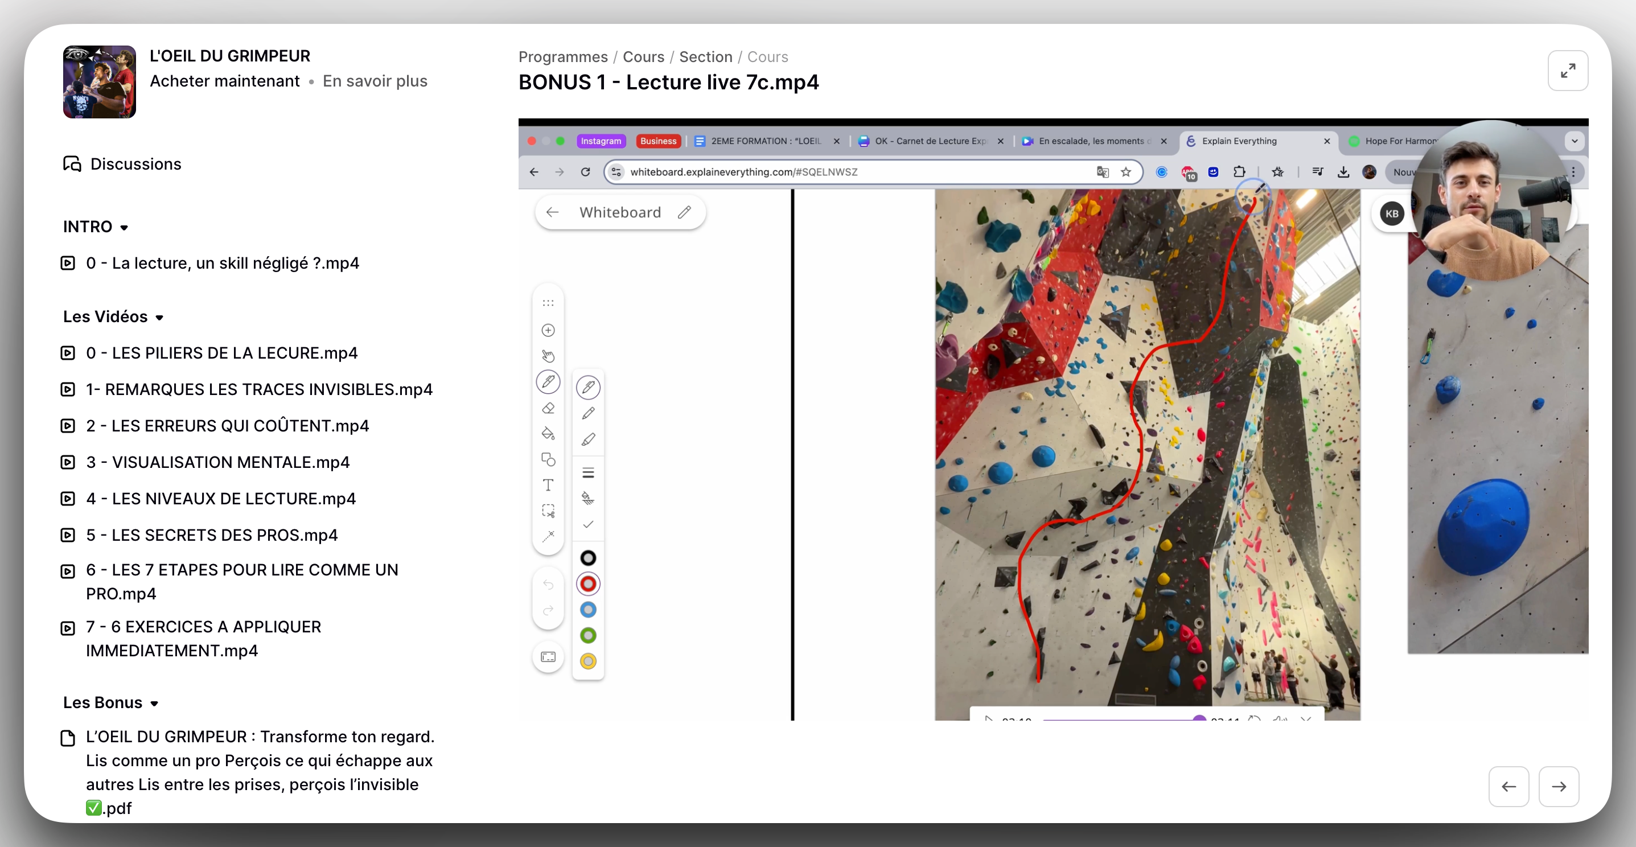Select the text tool
Screen dimensions: 1636x847
coord(548,485)
